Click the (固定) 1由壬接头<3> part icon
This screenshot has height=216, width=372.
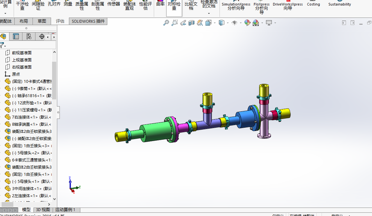(7, 146)
